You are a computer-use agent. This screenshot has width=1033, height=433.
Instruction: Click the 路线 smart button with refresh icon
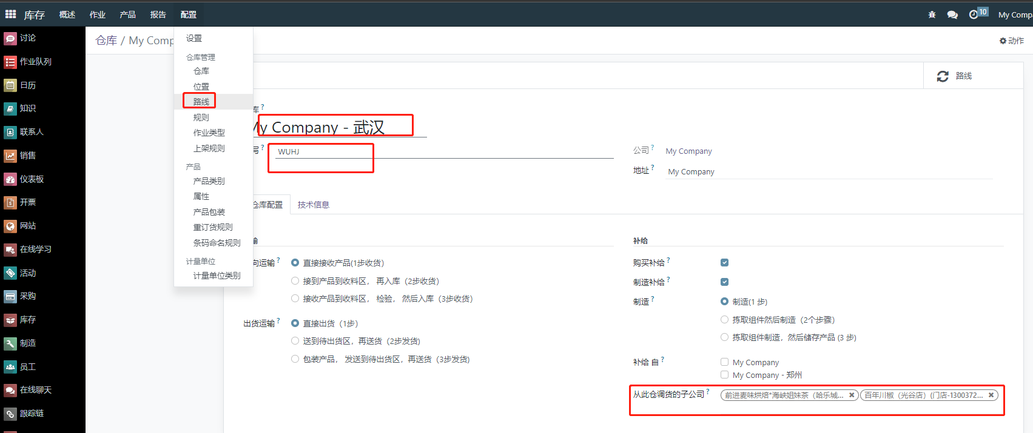(955, 76)
